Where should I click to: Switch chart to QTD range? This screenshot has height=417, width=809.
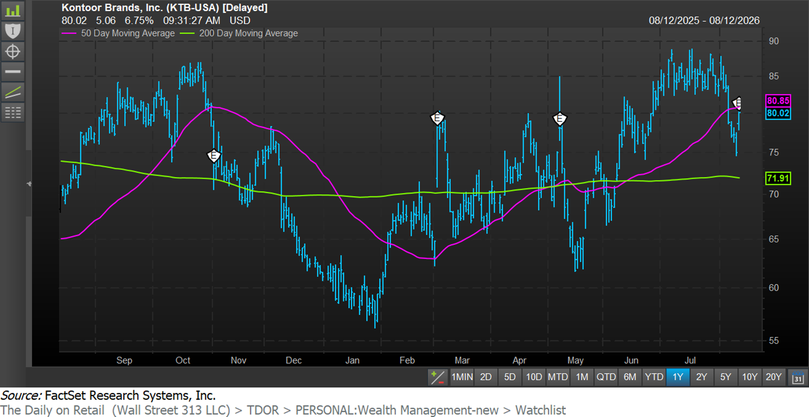point(606,377)
